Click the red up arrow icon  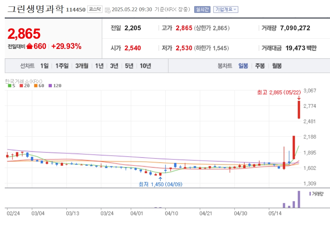click(30, 46)
